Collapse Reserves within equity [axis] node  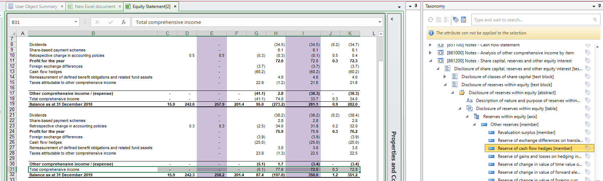tap(467, 117)
